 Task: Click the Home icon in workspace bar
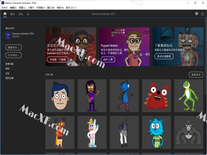pyautogui.click(x=5, y=14)
